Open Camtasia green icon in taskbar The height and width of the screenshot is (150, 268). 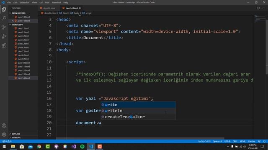coord(48,147)
